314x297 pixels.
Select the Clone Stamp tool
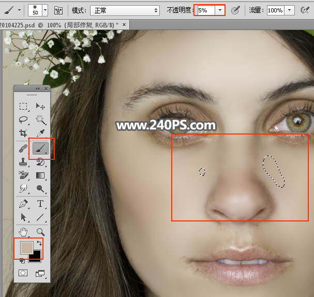pyautogui.click(x=23, y=162)
